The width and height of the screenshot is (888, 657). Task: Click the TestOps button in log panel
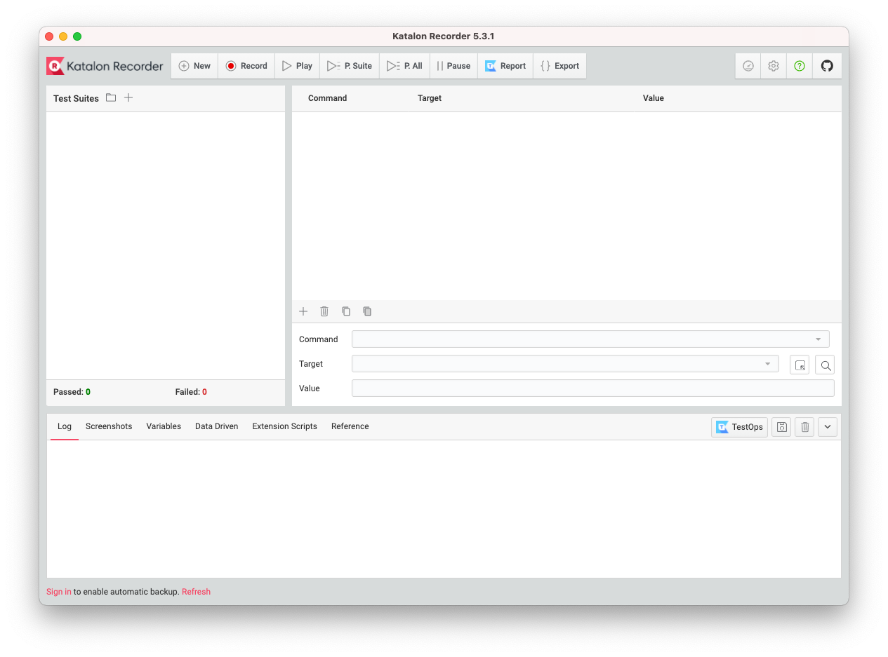coord(739,427)
